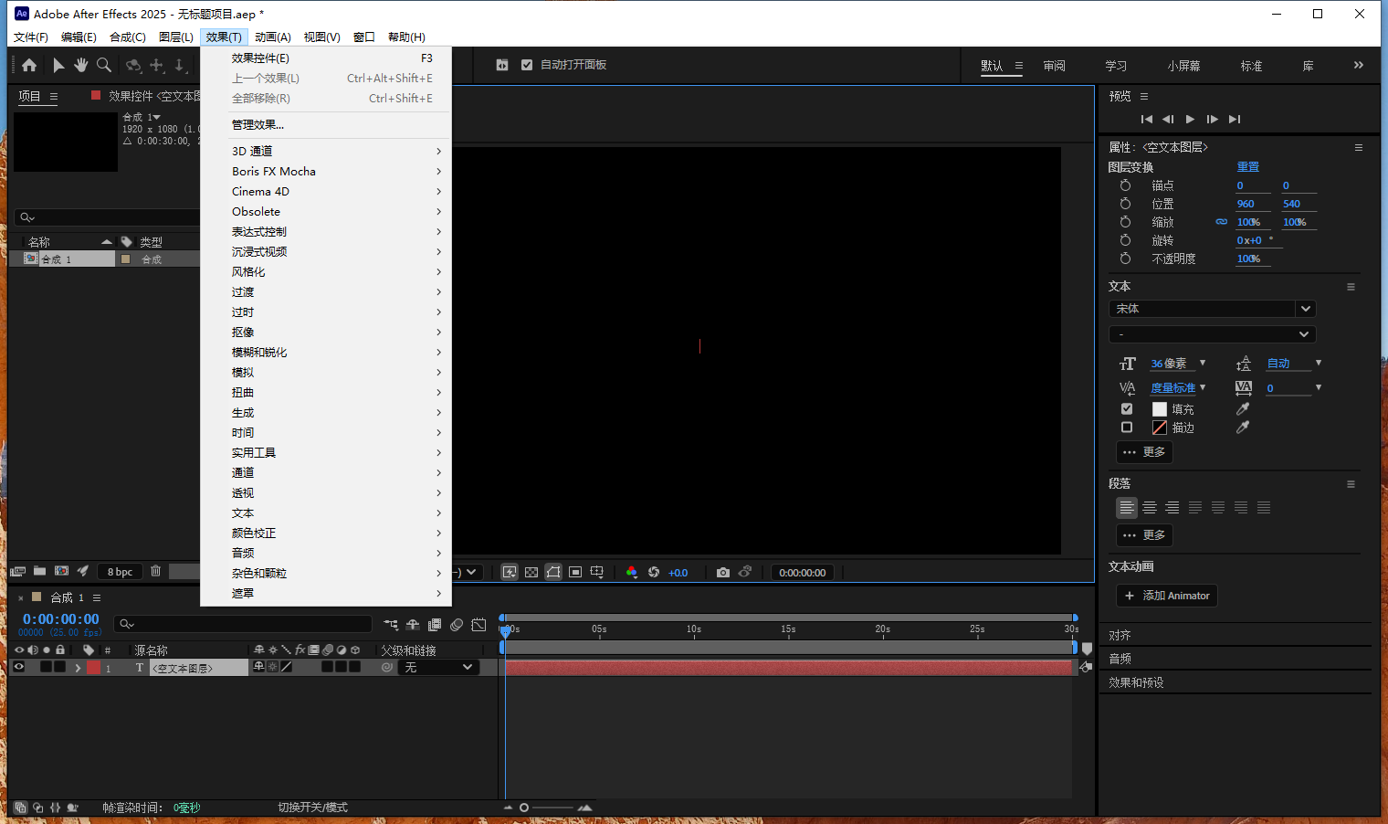Screen dimensions: 1388x824
Task: Select the Zoom tool in the toolbar
Action: coord(104,65)
